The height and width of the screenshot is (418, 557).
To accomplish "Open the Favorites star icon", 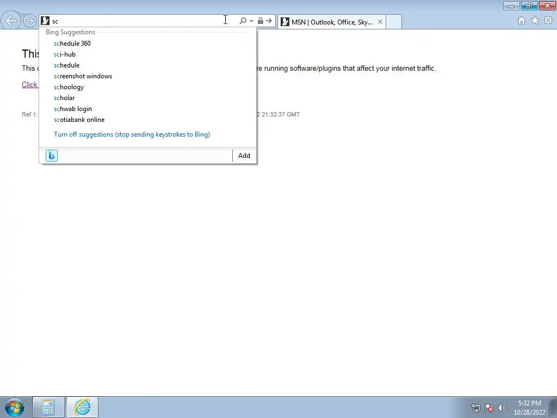I will [535, 21].
